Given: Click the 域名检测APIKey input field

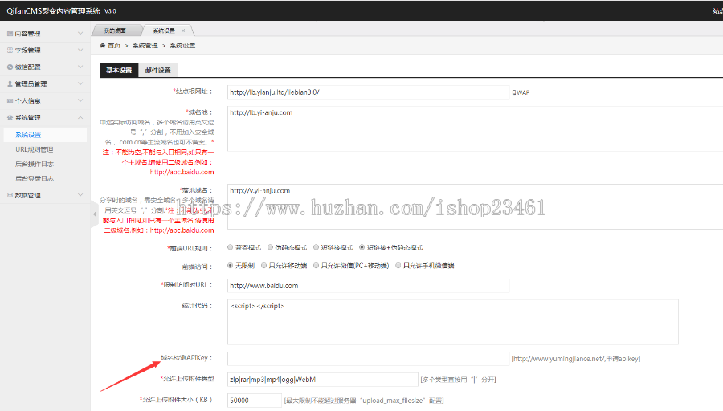Looking at the screenshot, I should [x=369, y=359].
